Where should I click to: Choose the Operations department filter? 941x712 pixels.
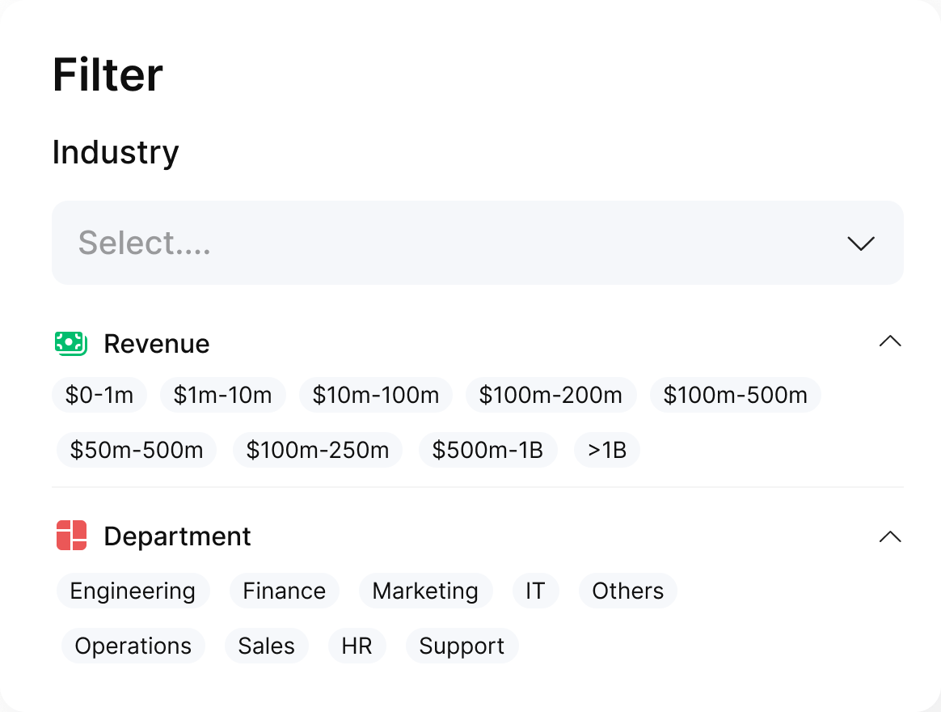pos(133,646)
